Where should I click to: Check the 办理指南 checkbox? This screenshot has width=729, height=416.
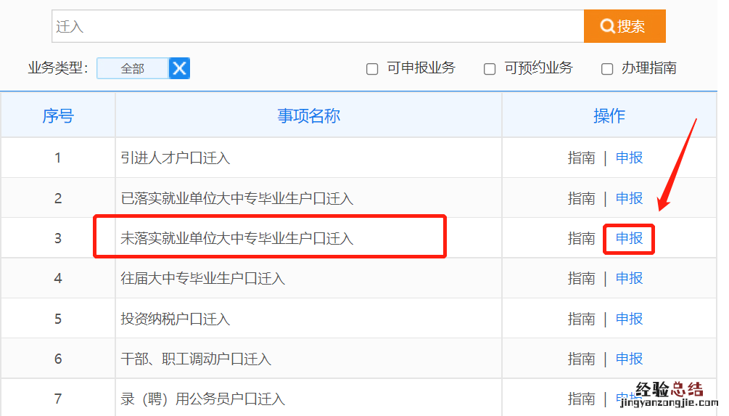607,69
